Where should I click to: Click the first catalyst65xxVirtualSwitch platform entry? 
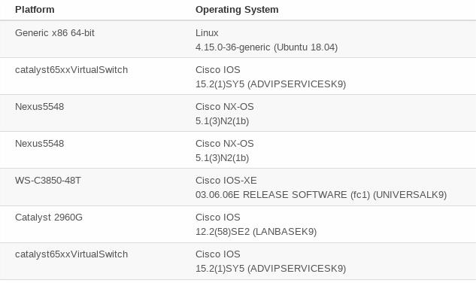point(71,70)
